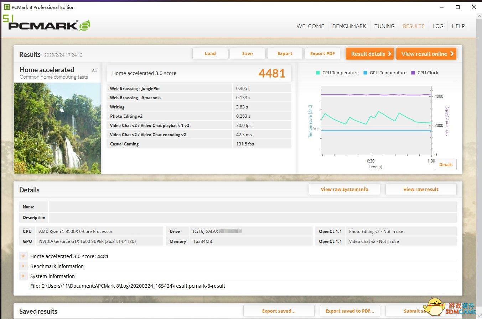Viewport: 482px width, 319px height.
Task: Open the HELP tab
Action: pyautogui.click(x=458, y=26)
